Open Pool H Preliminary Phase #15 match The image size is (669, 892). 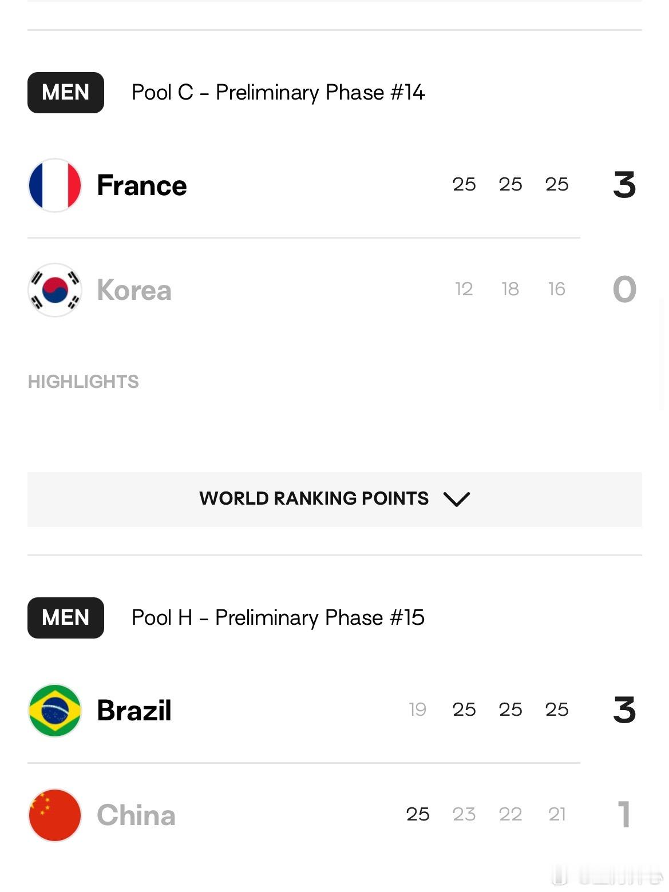(278, 618)
